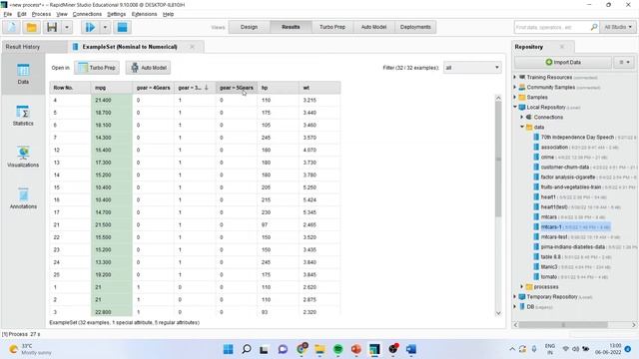Screen dimensions: 639x359
Task: Open the Statistics view in sidebar
Action: click(x=23, y=116)
